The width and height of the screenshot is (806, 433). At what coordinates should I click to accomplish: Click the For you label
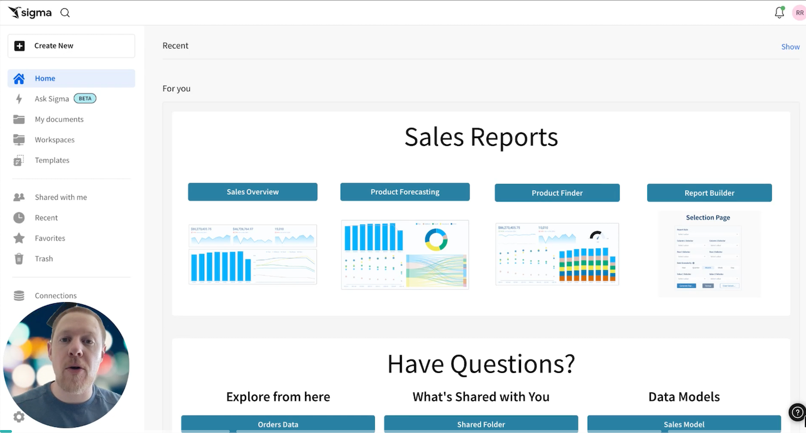click(x=176, y=88)
